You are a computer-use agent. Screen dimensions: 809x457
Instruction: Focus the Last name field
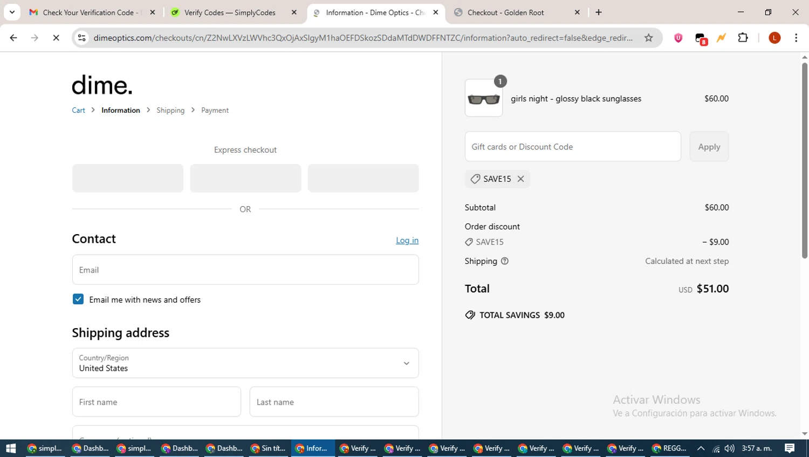tap(334, 402)
